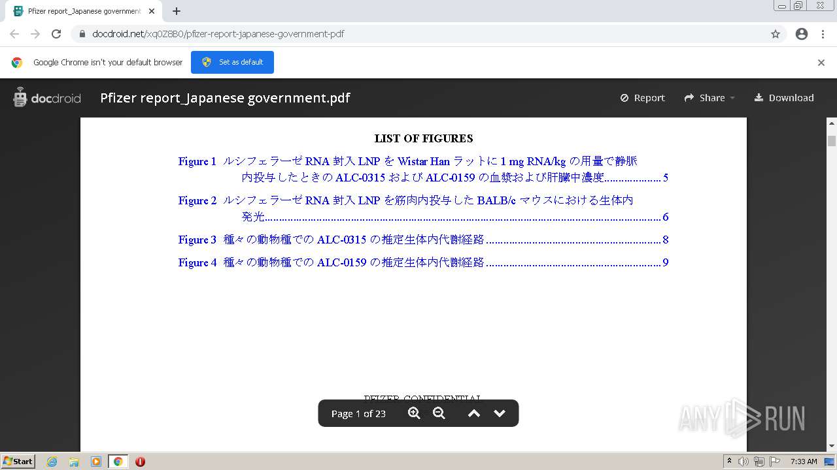
Task: Go to previous page using up chevron
Action: (x=474, y=413)
